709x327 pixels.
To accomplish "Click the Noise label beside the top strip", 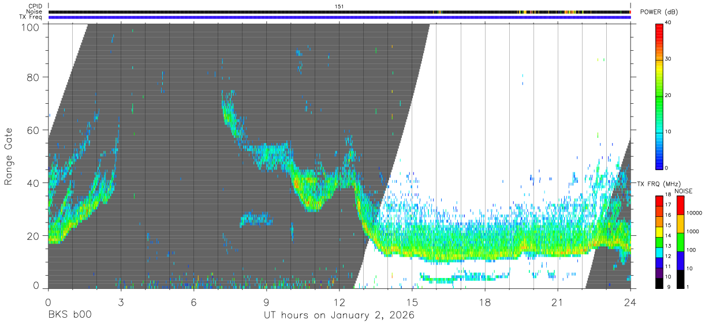I will pos(33,12).
